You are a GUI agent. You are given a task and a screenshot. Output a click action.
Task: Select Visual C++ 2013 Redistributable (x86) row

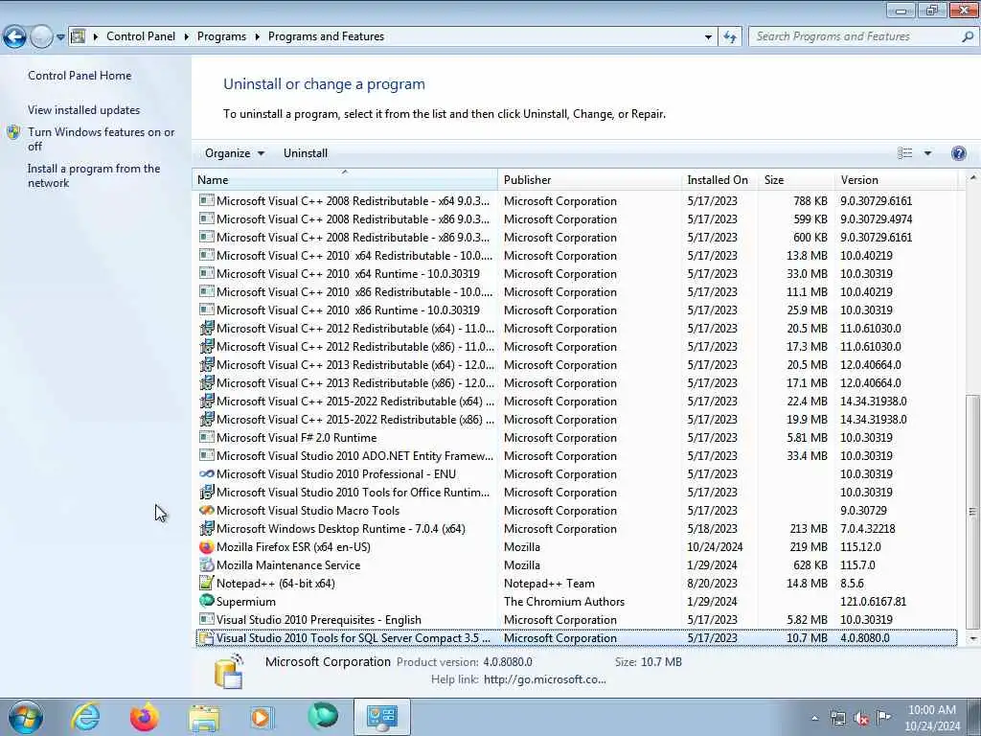576,383
